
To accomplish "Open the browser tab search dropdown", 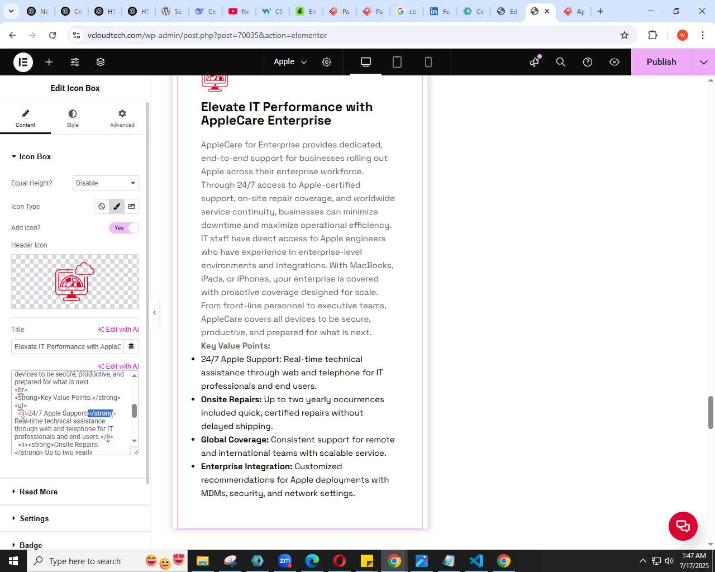I will (x=11, y=11).
